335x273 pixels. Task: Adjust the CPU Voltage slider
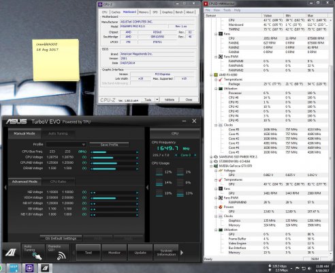click(x=114, y=158)
